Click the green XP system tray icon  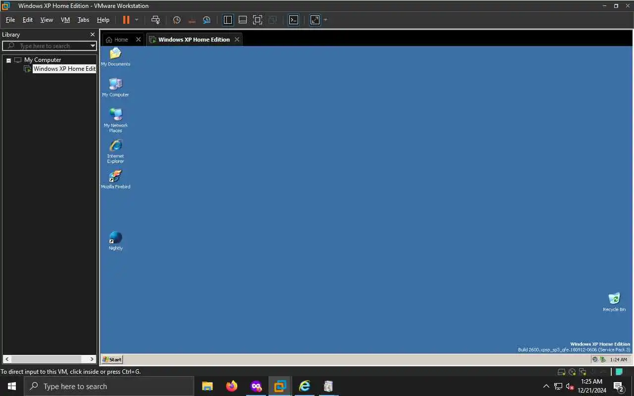click(603, 360)
